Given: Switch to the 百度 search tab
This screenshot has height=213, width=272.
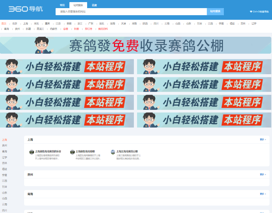Looking at the screenshot, I should 94,5.
